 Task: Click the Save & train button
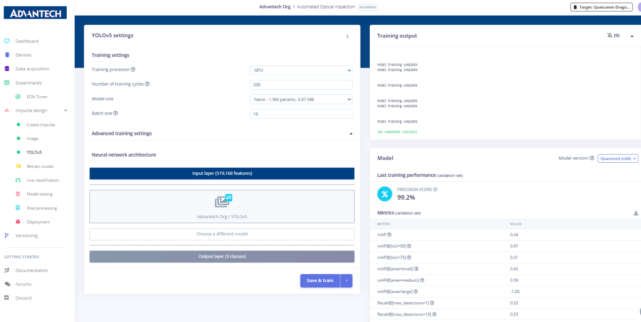[320, 281]
